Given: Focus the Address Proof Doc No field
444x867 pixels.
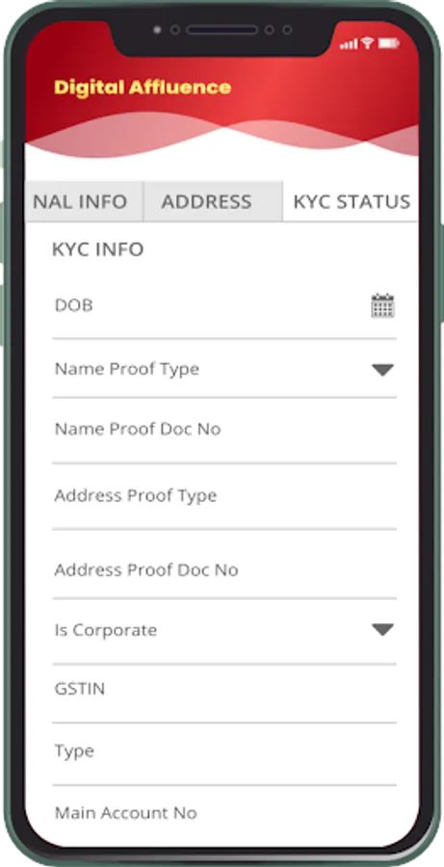Looking at the screenshot, I should click(224, 565).
